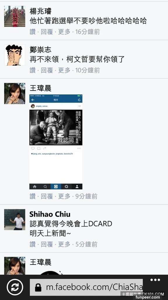Open 楊兆璿's profile picture

pos(15,16)
